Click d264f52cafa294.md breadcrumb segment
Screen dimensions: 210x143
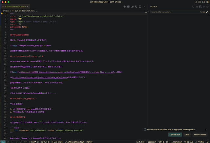24,11
